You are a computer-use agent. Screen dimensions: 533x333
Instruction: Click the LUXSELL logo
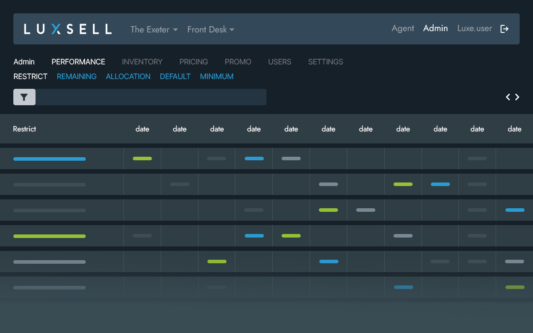68,29
